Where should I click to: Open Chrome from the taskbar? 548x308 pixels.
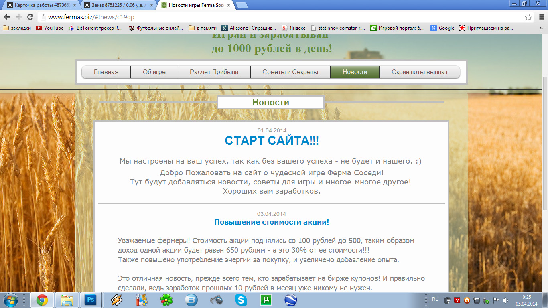pos(42,300)
